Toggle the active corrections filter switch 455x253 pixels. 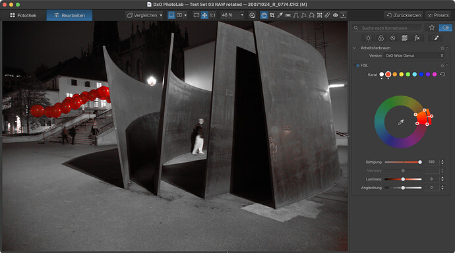point(445,28)
